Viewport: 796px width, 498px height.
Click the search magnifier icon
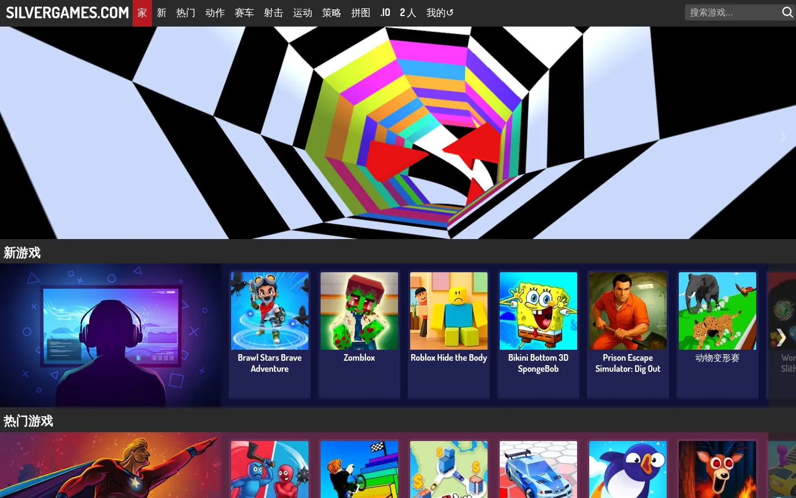pos(787,12)
